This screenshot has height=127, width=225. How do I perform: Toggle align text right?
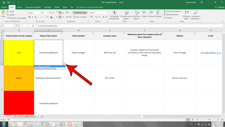63,17
